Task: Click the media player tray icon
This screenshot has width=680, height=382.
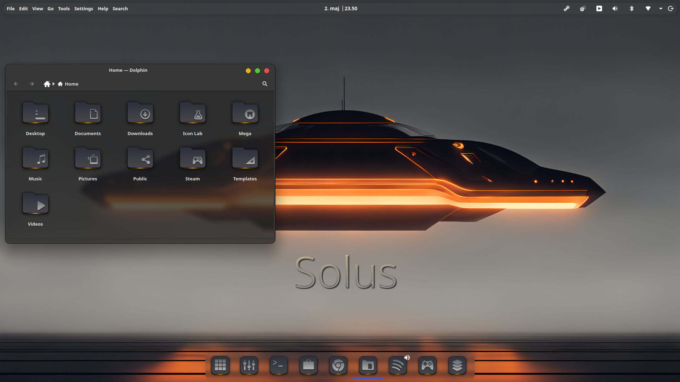Action: coord(599,8)
